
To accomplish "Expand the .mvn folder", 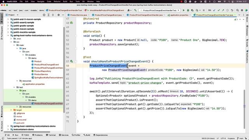I will (x=11, y=38).
